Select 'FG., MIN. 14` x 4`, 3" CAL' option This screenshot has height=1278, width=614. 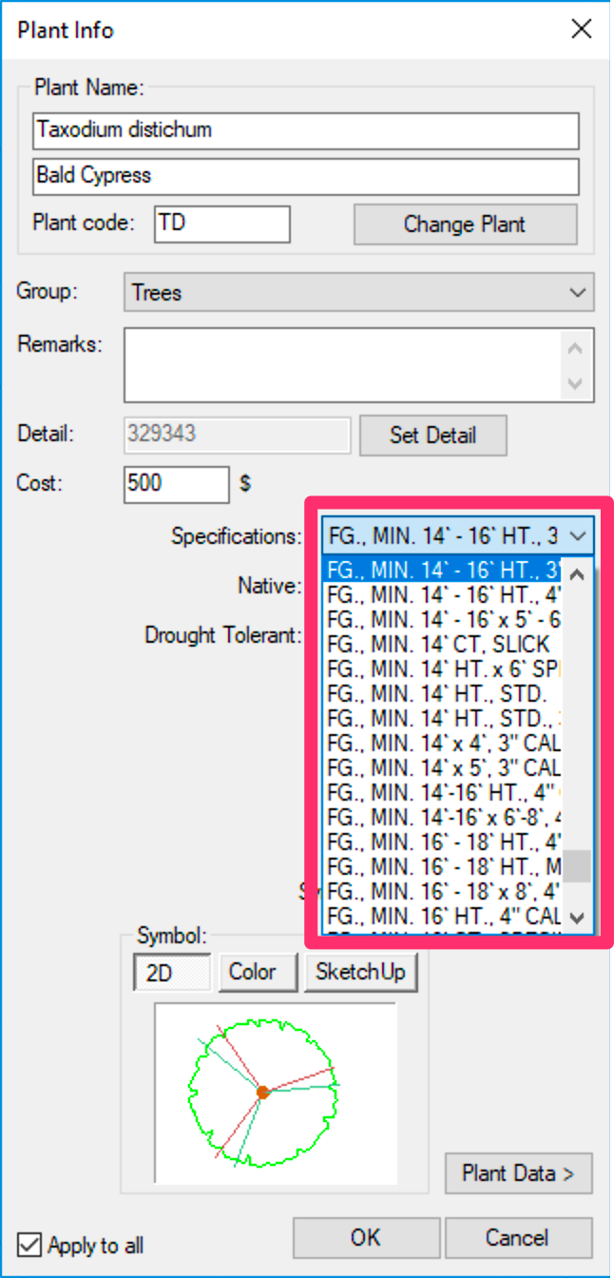pos(443,743)
